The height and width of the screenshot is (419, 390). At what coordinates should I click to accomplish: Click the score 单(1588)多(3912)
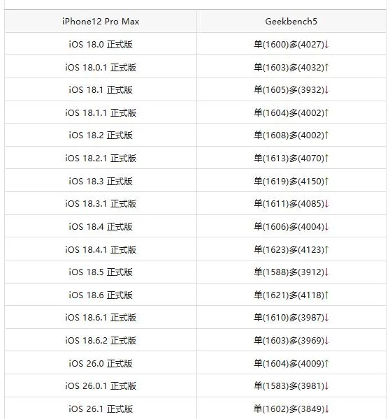tap(289, 272)
